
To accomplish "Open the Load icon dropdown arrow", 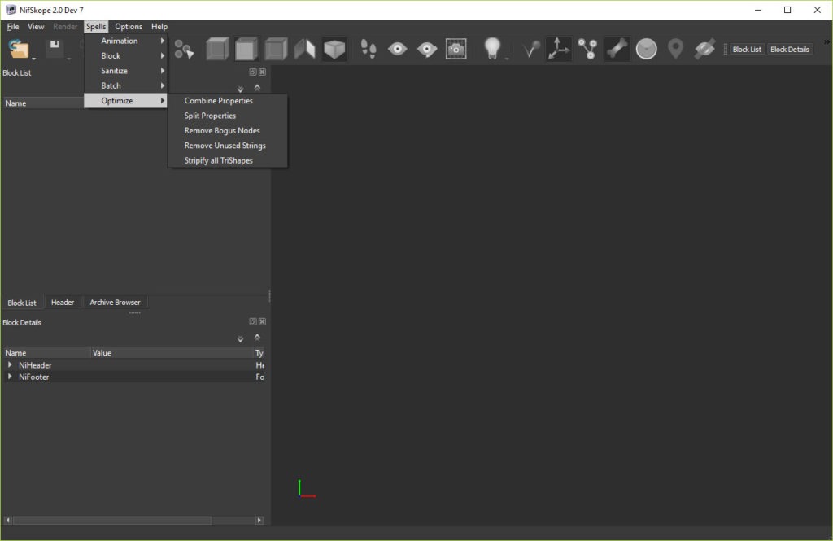I will (33, 59).
